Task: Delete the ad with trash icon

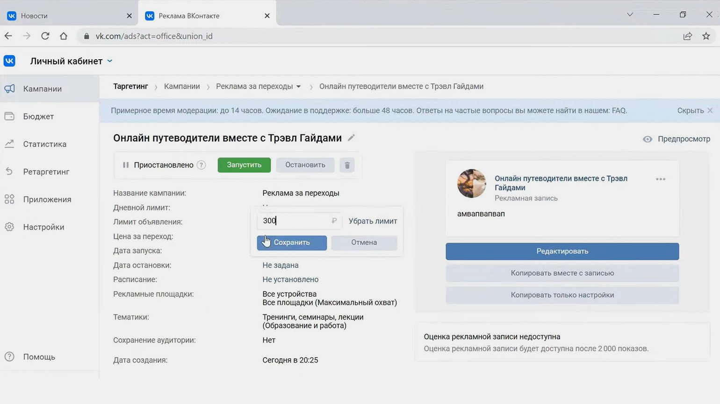Action: pos(347,165)
